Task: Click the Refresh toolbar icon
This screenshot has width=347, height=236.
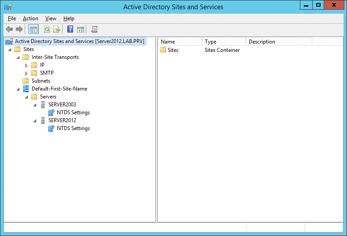Action: coord(47,29)
